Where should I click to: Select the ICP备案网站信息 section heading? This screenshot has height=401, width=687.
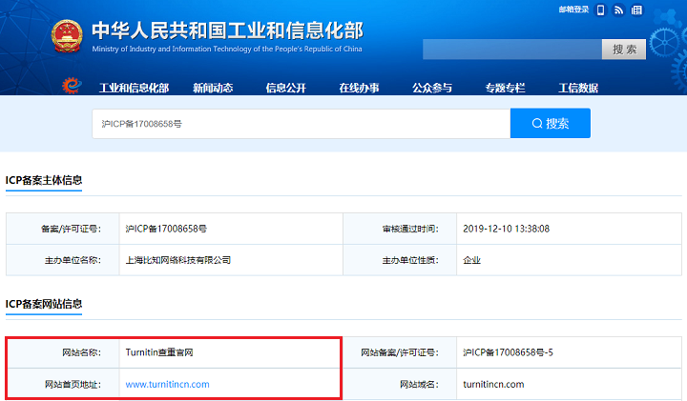click(44, 304)
